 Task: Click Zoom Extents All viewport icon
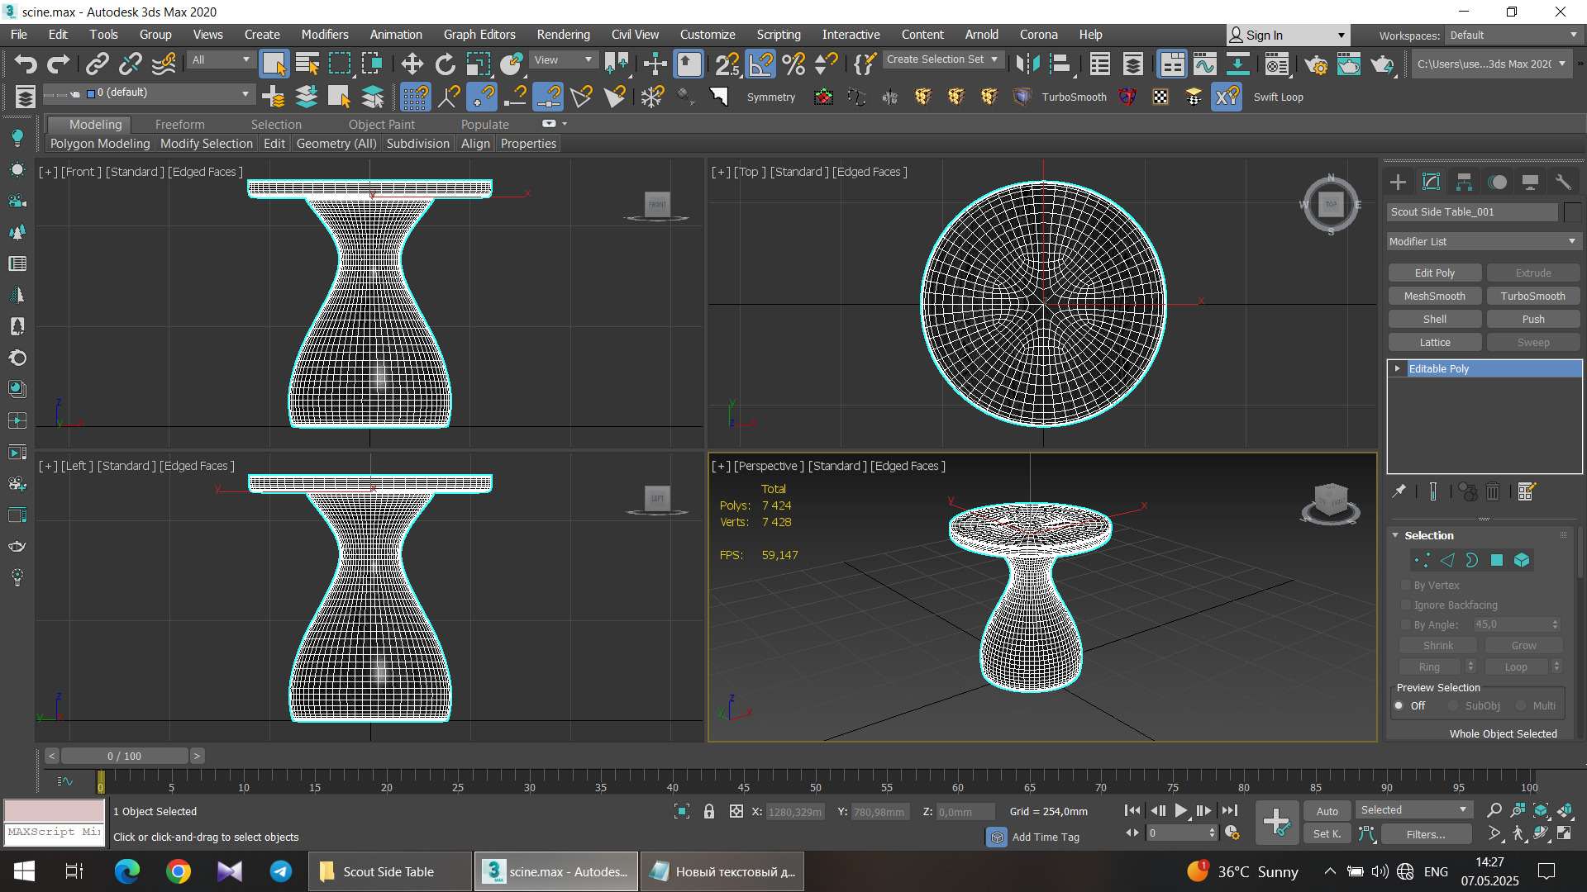[x=1565, y=810]
